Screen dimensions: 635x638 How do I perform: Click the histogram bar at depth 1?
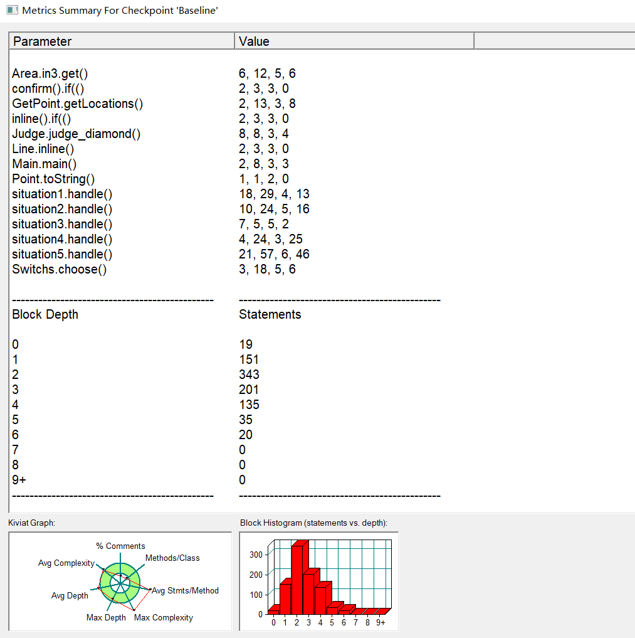(x=285, y=598)
